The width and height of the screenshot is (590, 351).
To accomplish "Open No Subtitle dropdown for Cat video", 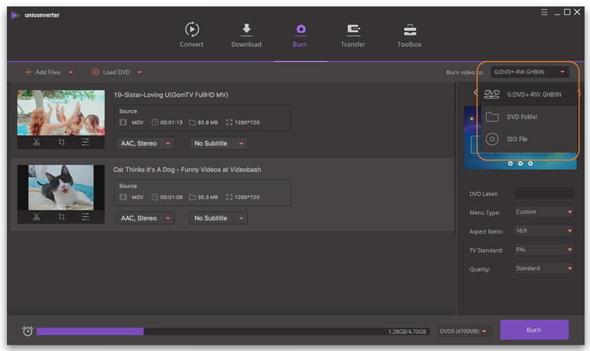I will coord(219,218).
